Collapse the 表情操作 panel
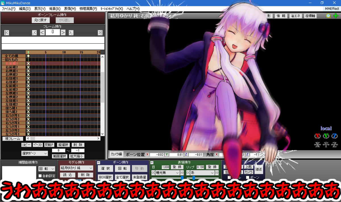The height and width of the screenshot is (202, 341). [152, 163]
